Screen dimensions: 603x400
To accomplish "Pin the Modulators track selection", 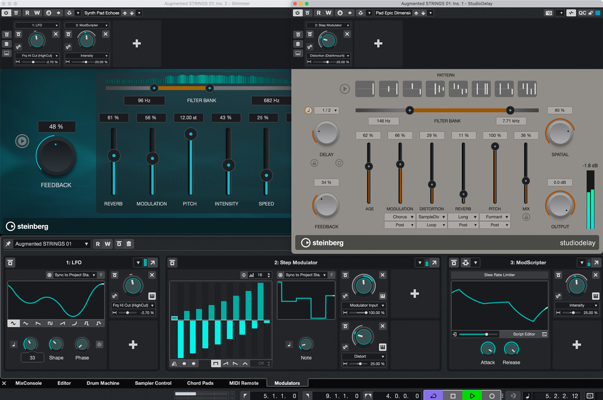I will click(x=8, y=244).
